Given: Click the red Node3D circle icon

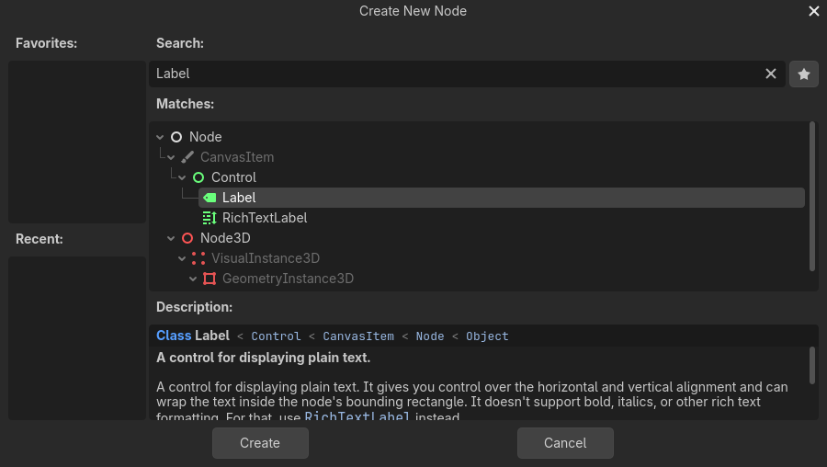Looking at the screenshot, I should [x=187, y=238].
